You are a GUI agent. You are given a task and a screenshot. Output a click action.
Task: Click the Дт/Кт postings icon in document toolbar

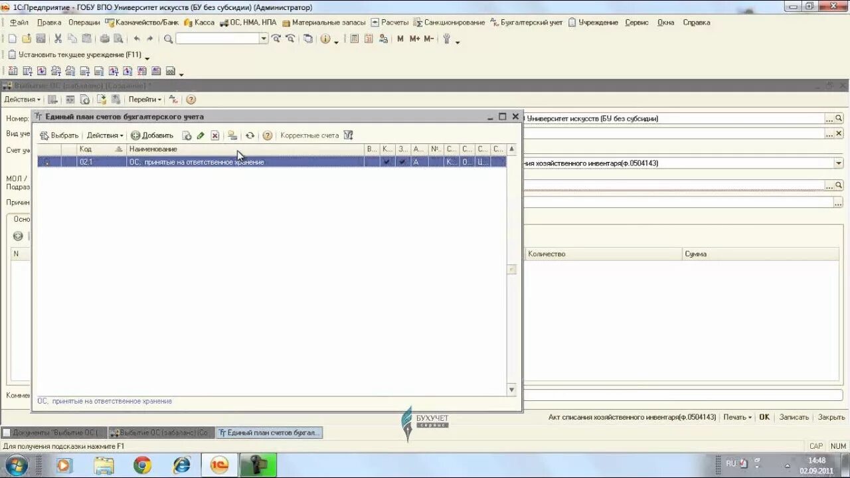coord(173,100)
